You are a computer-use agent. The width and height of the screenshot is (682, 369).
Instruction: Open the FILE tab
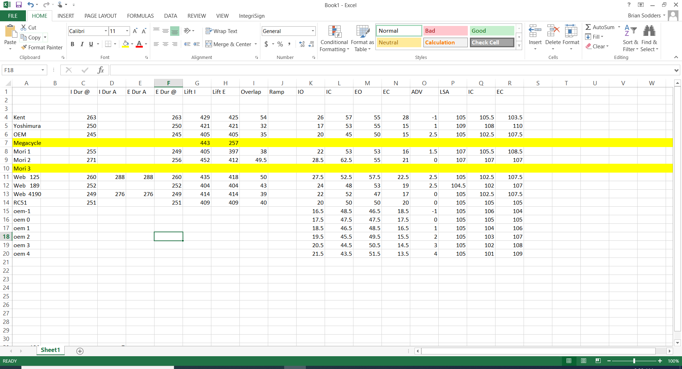click(x=13, y=16)
